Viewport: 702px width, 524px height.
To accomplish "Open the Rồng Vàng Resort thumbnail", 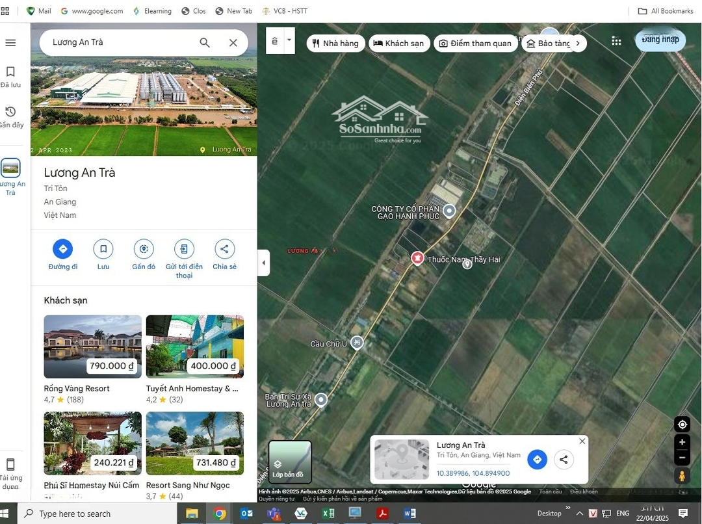I will [x=92, y=347].
